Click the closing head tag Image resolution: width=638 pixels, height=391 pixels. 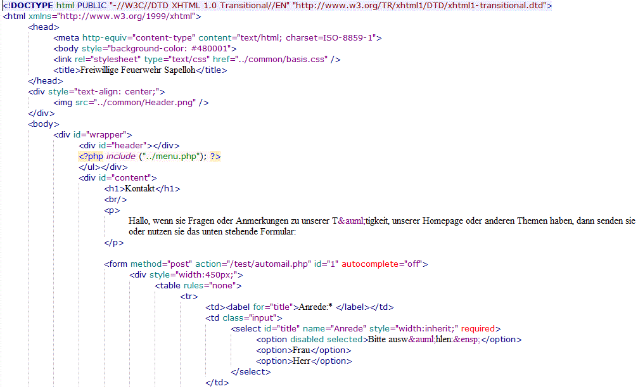[46, 81]
